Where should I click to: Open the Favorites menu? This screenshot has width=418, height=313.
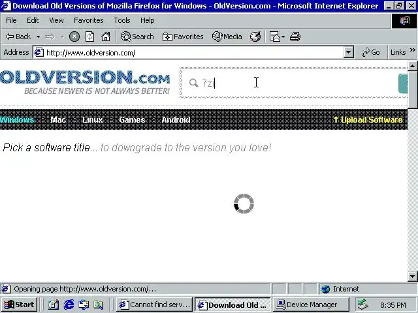(89, 20)
